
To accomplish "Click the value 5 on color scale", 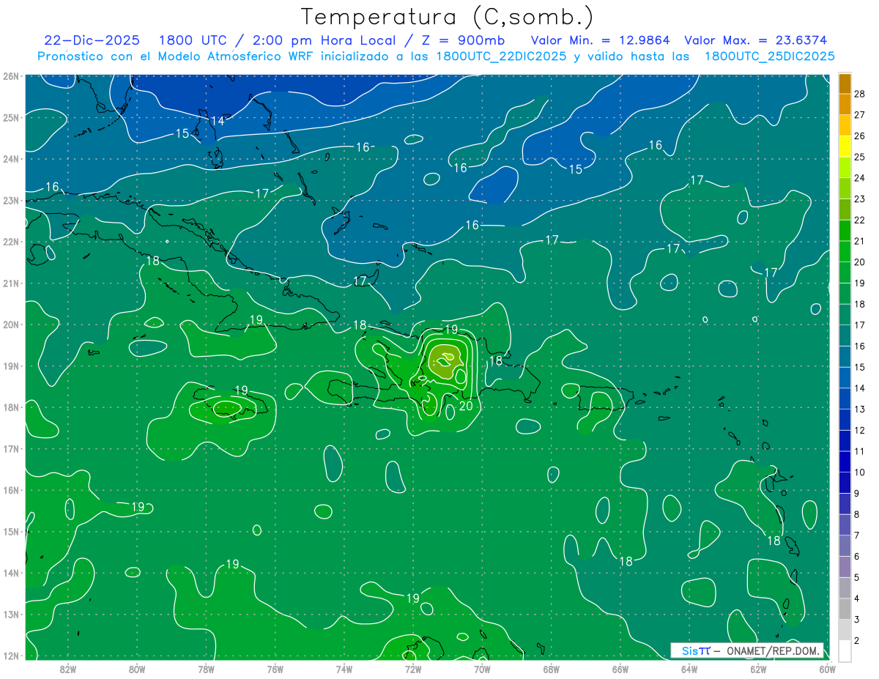I will (857, 578).
